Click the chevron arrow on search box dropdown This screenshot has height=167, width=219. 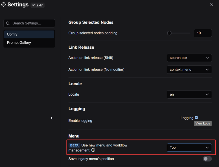(207, 58)
